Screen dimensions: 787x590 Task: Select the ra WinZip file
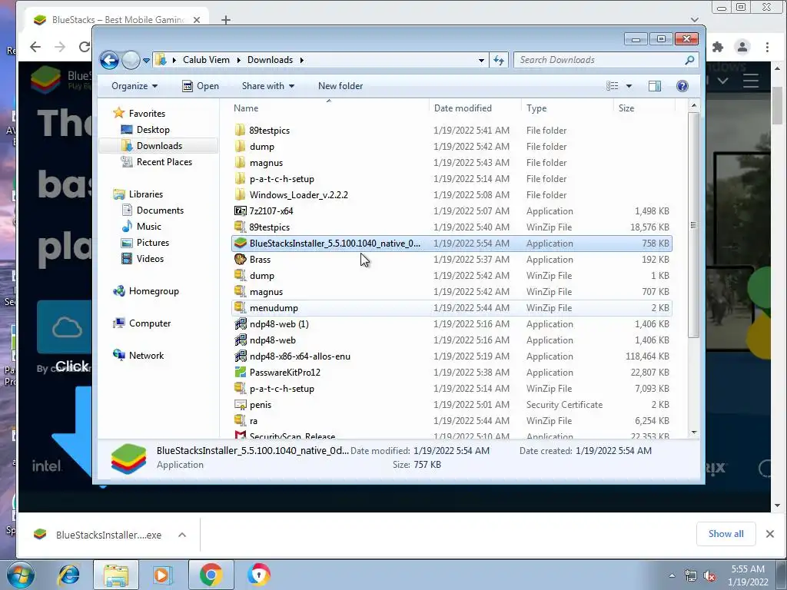(x=451, y=420)
